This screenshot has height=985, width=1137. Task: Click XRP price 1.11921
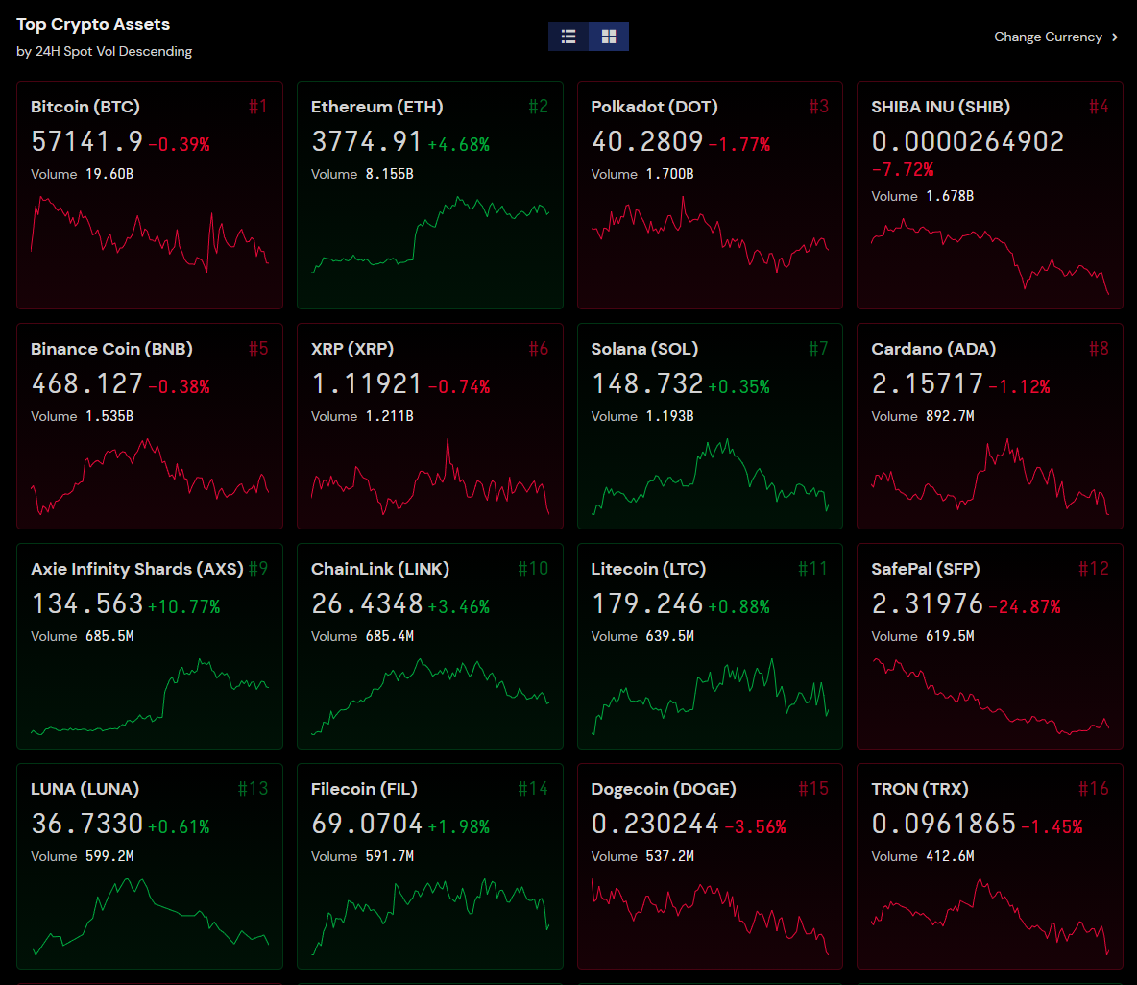point(366,384)
